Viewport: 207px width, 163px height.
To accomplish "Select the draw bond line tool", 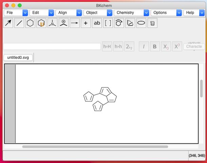I will [19, 23].
